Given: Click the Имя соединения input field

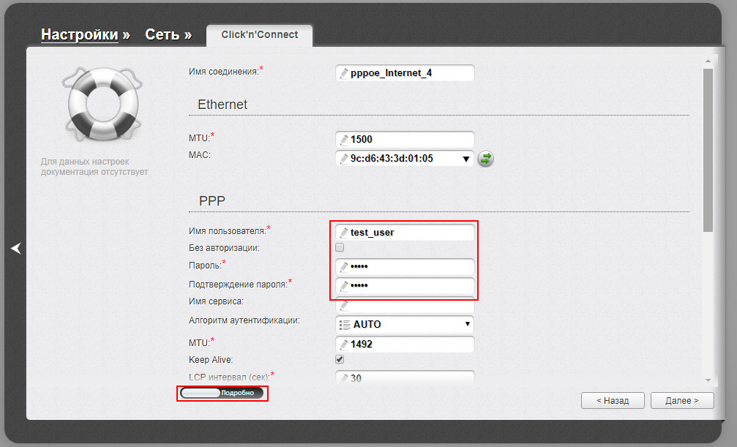Looking at the screenshot, I should click(x=405, y=73).
